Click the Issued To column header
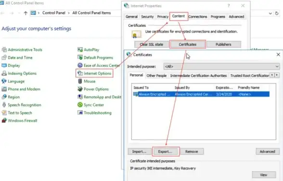 click(x=141, y=88)
